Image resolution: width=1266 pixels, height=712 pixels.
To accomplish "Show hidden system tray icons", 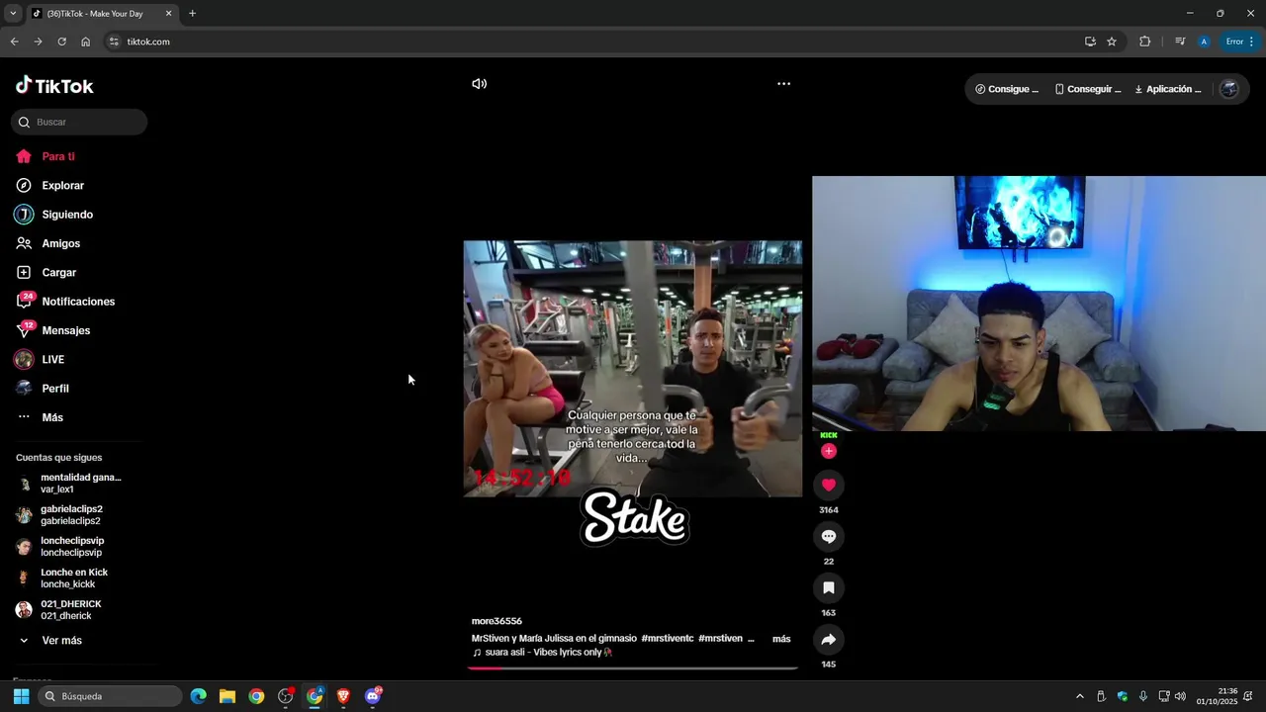I will (1080, 696).
